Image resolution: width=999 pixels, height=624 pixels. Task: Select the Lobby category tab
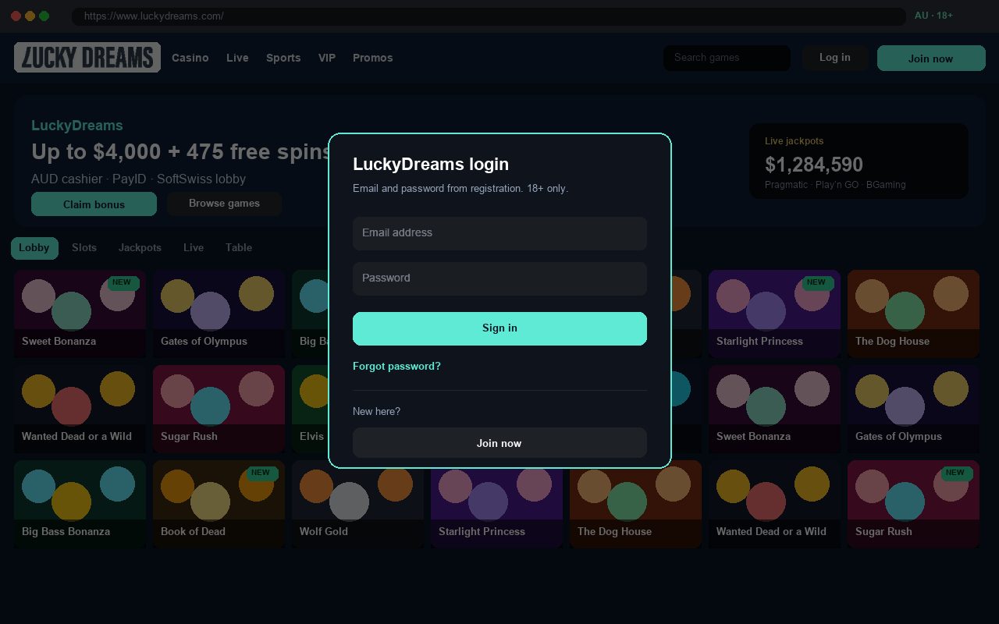(x=34, y=248)
